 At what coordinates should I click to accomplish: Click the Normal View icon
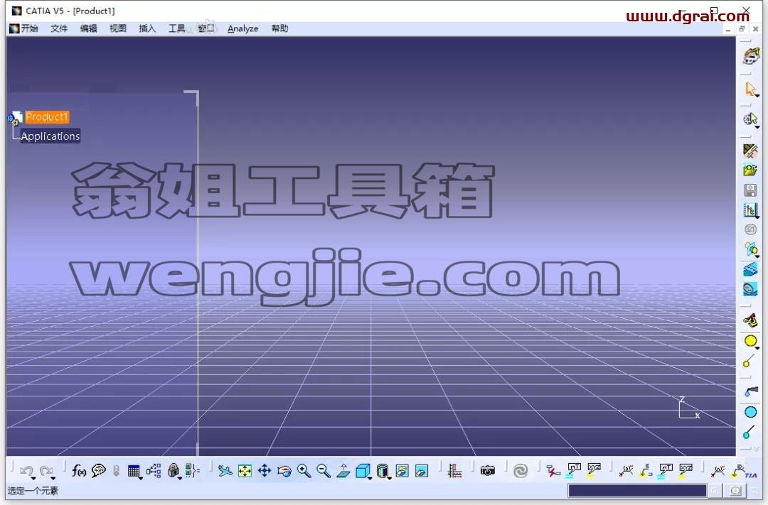(x=343, y=471)
